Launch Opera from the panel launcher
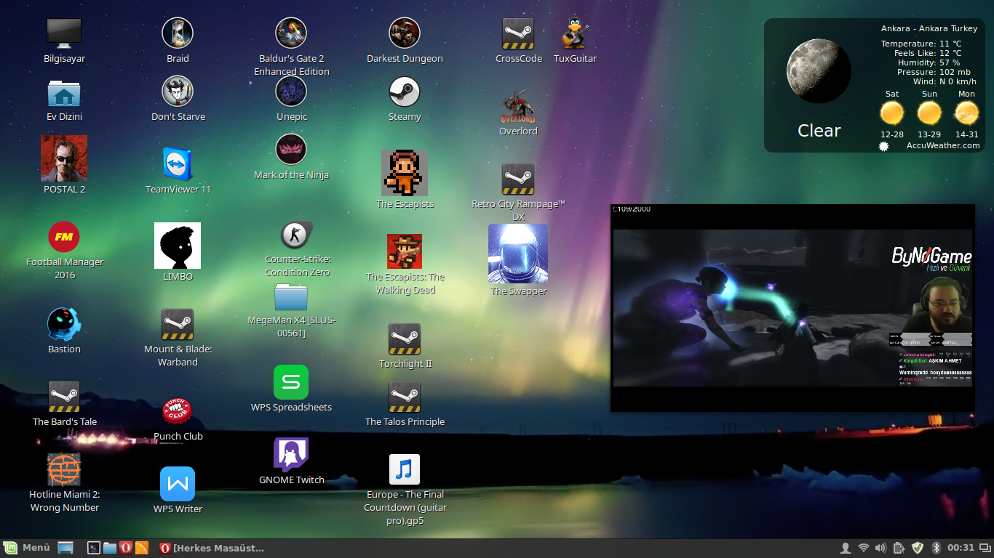The image size is (994, 558). tap(126, 548)
